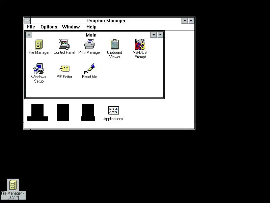Open the File menu

point(31,27)
